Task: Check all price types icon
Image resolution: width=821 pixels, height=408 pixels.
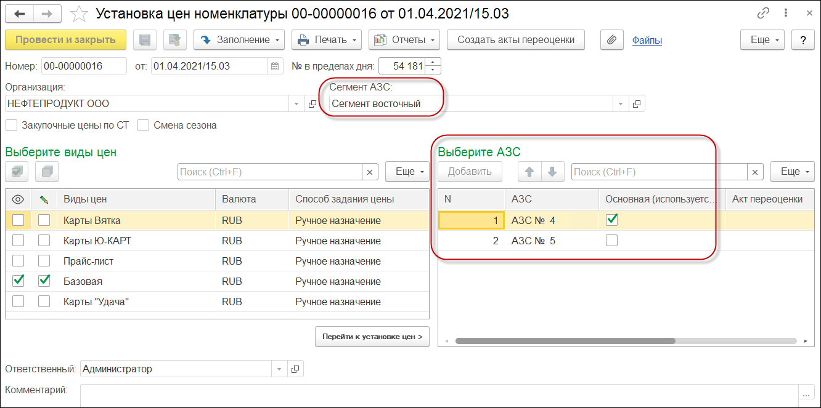Action: 17,172
